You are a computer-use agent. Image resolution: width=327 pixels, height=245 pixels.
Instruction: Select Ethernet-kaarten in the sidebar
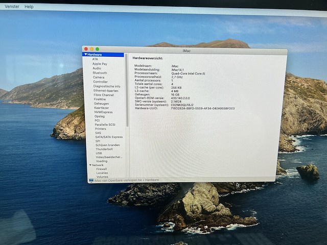(106, 91)
